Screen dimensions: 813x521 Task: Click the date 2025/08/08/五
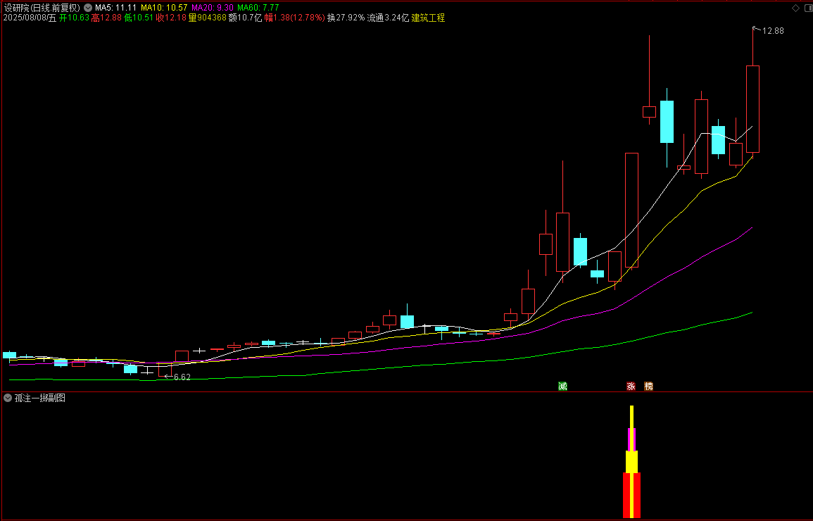coord(30,18)
